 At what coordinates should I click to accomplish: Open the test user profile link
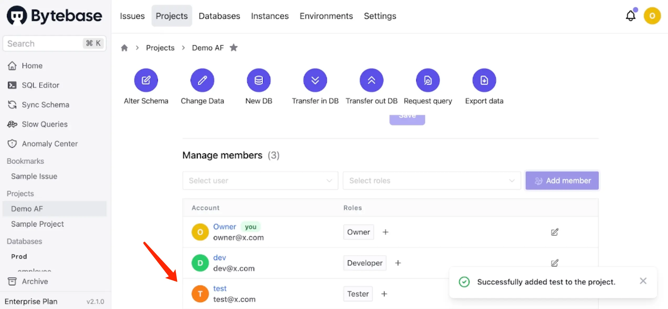(220, 288)
